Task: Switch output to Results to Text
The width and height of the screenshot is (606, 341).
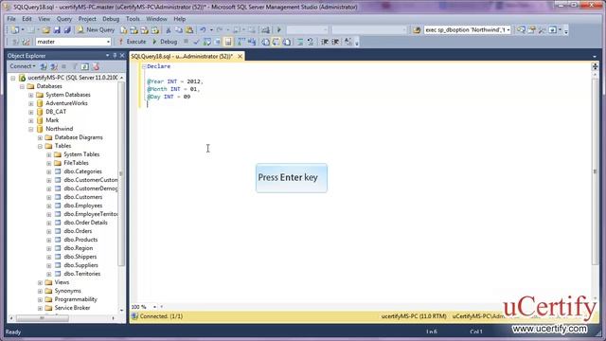Action: (x=265, y=42)
